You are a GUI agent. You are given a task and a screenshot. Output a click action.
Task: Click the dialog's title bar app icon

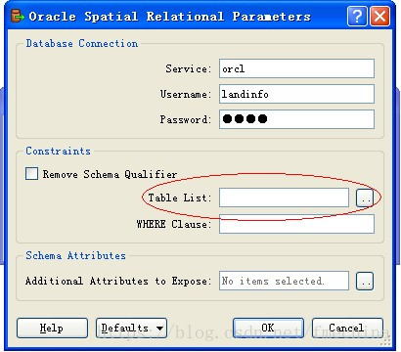pyautogui.click(x=18, y=16)
